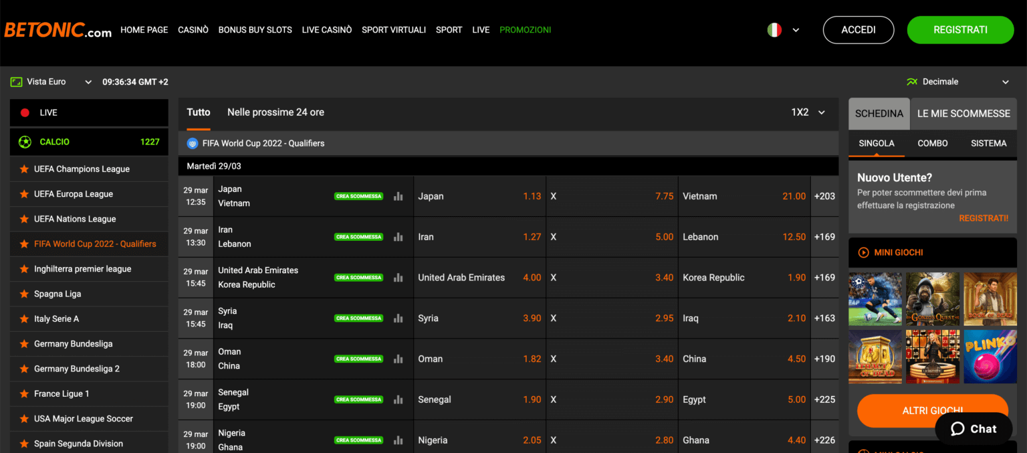
Task: Select Spagna Liga in the sidebar
Action: (89, 294)
